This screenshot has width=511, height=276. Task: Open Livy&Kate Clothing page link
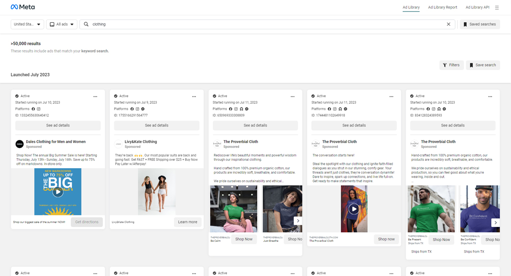click(x=141, y=141)
